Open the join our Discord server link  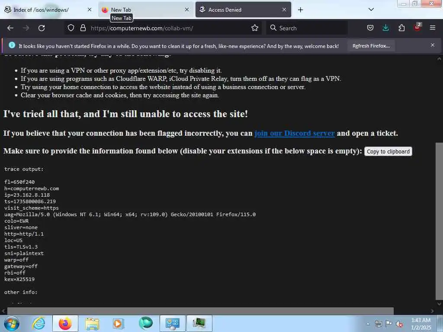[x=294, y=133]
